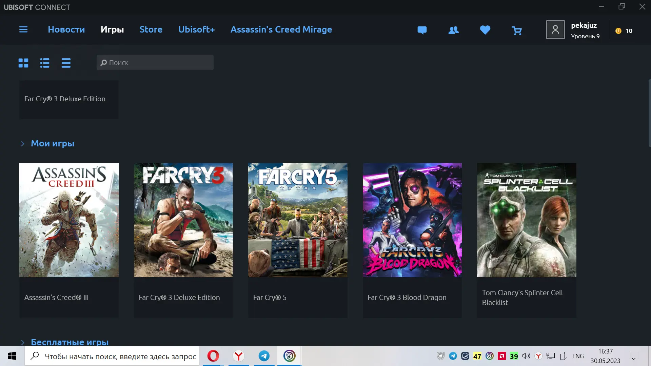Open Splinter Cell Blacklist cover art

(527, 220)
